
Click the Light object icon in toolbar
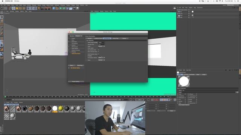point(78,8)
